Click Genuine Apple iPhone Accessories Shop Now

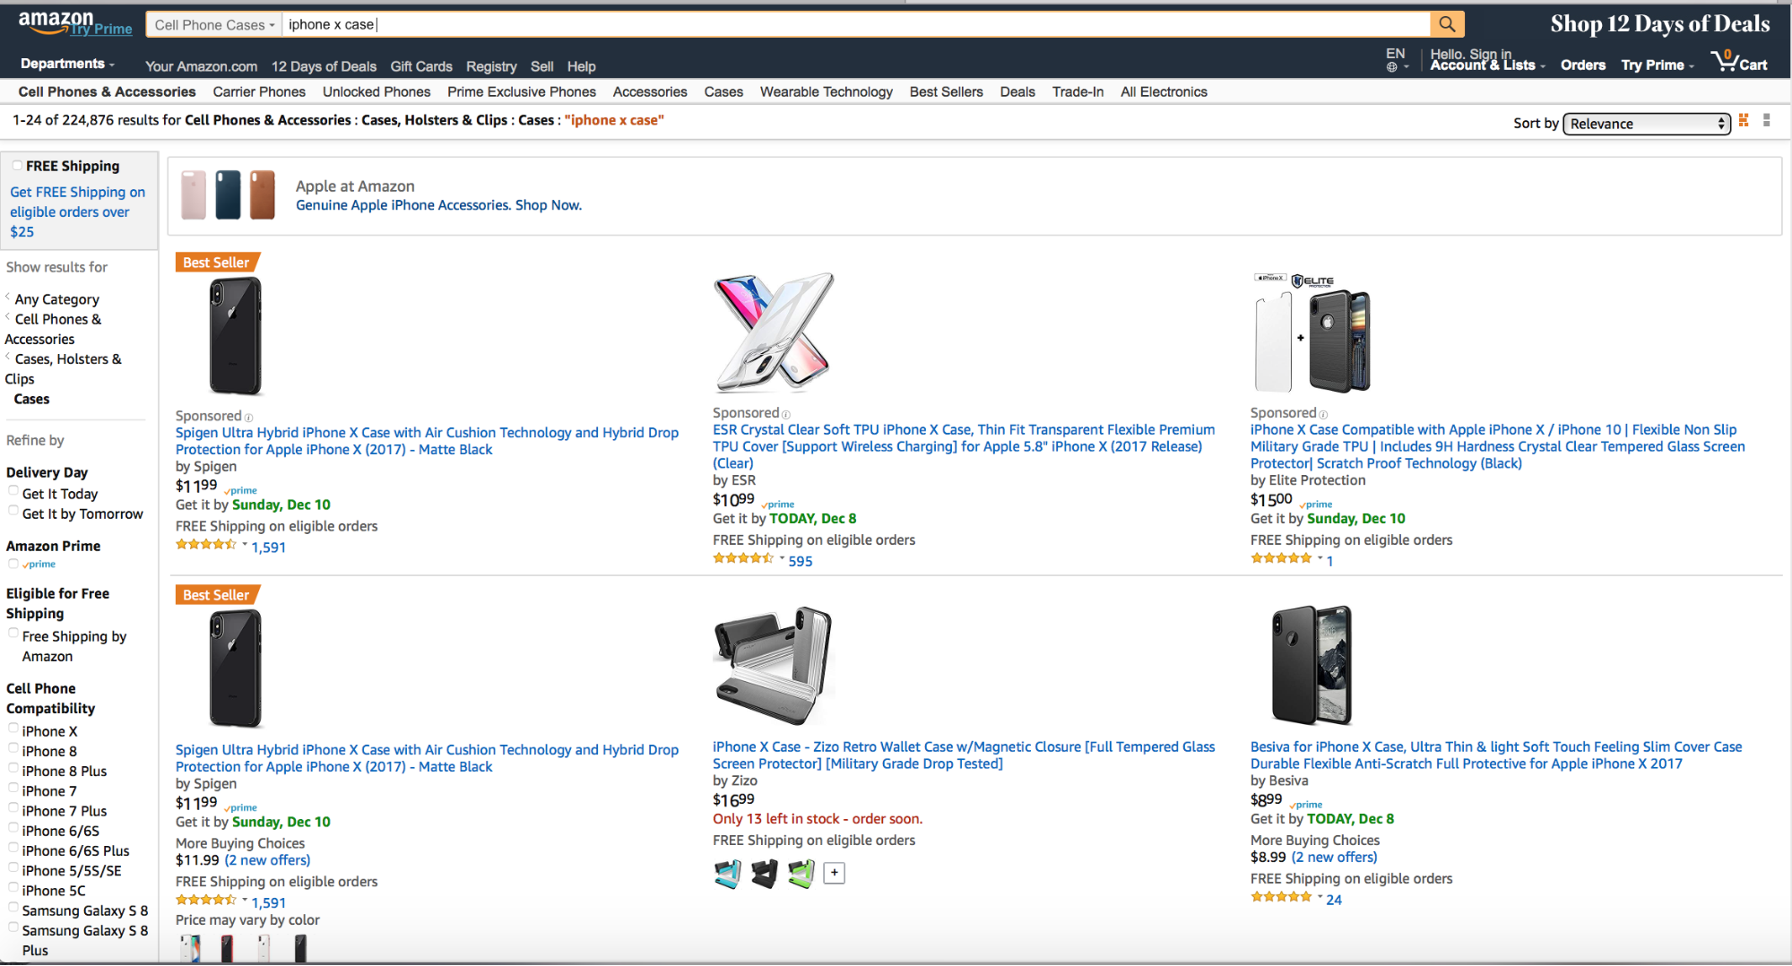(x=438, y=205)
